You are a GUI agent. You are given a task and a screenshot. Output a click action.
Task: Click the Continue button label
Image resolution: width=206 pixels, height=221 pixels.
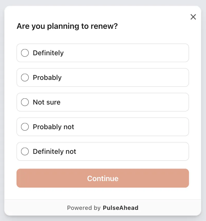(x=103, y=178)
